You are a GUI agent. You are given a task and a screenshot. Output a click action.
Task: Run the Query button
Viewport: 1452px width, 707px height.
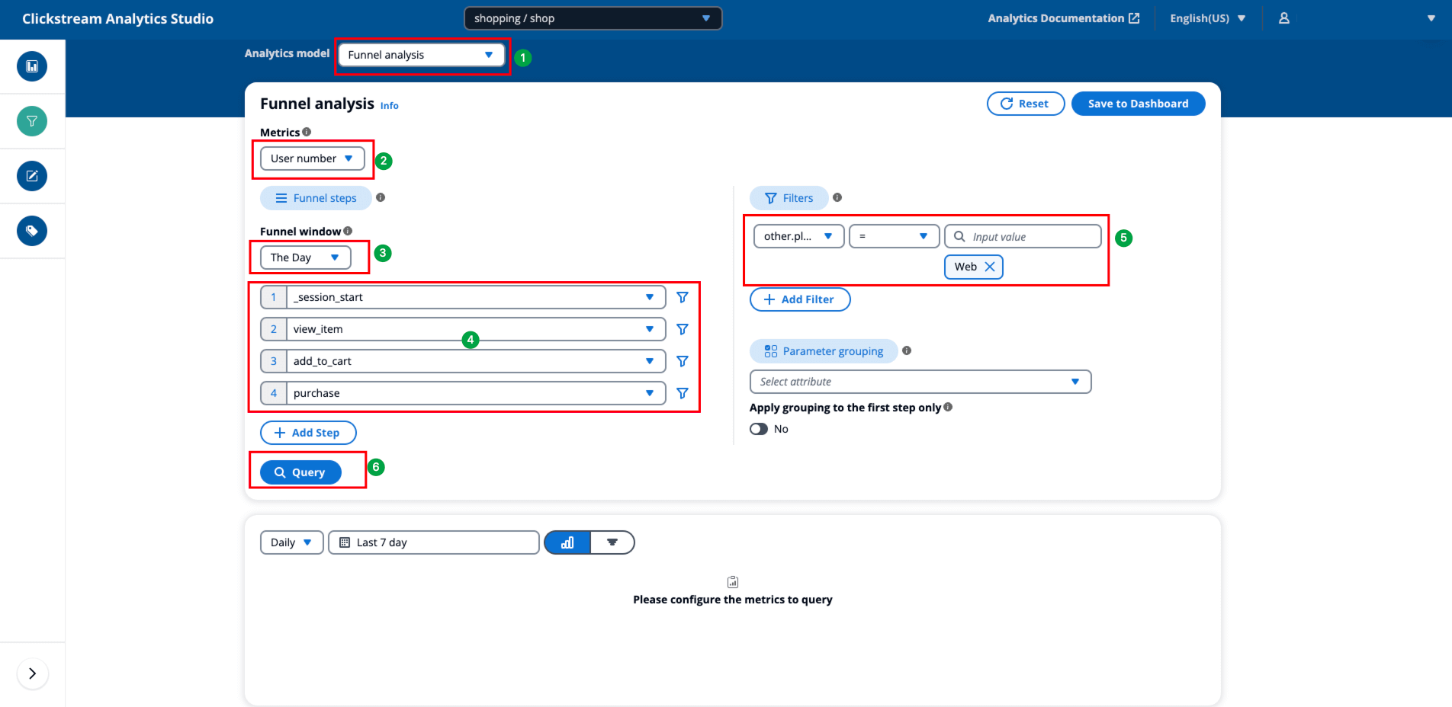tap(300, 472)
